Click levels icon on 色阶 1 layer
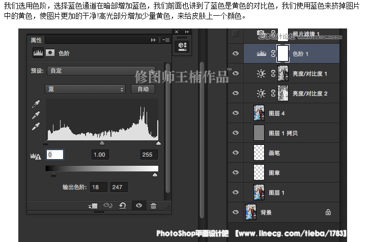The image size is (372, 242). click(x=261, y=53)
